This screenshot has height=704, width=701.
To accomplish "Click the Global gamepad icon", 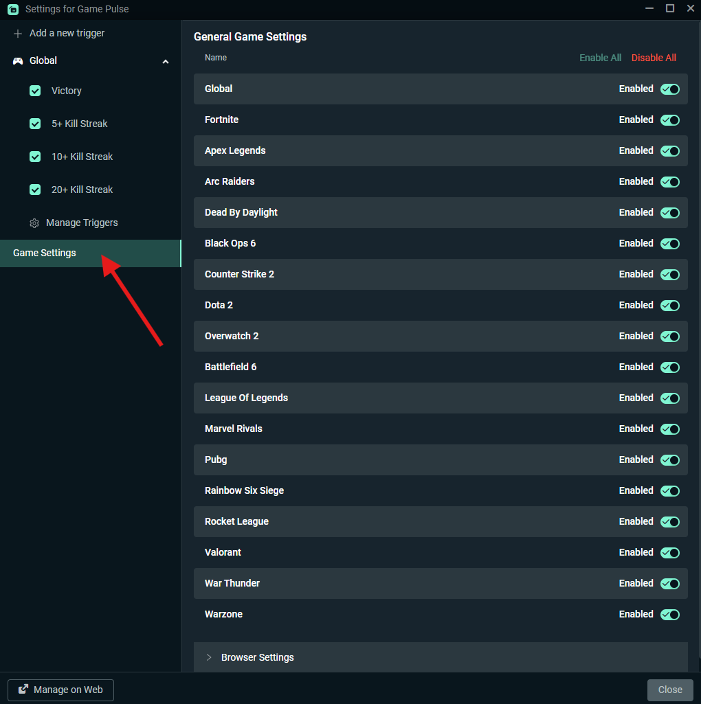I will 18,60.
